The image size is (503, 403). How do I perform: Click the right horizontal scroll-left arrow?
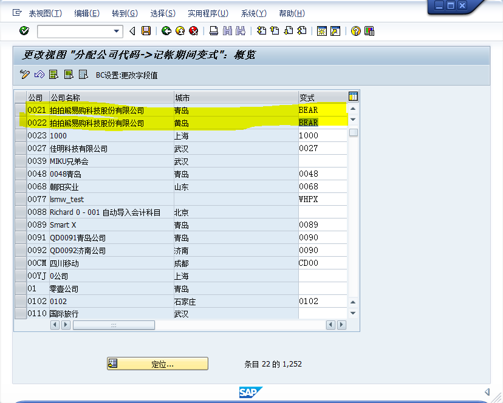(330, 325)
